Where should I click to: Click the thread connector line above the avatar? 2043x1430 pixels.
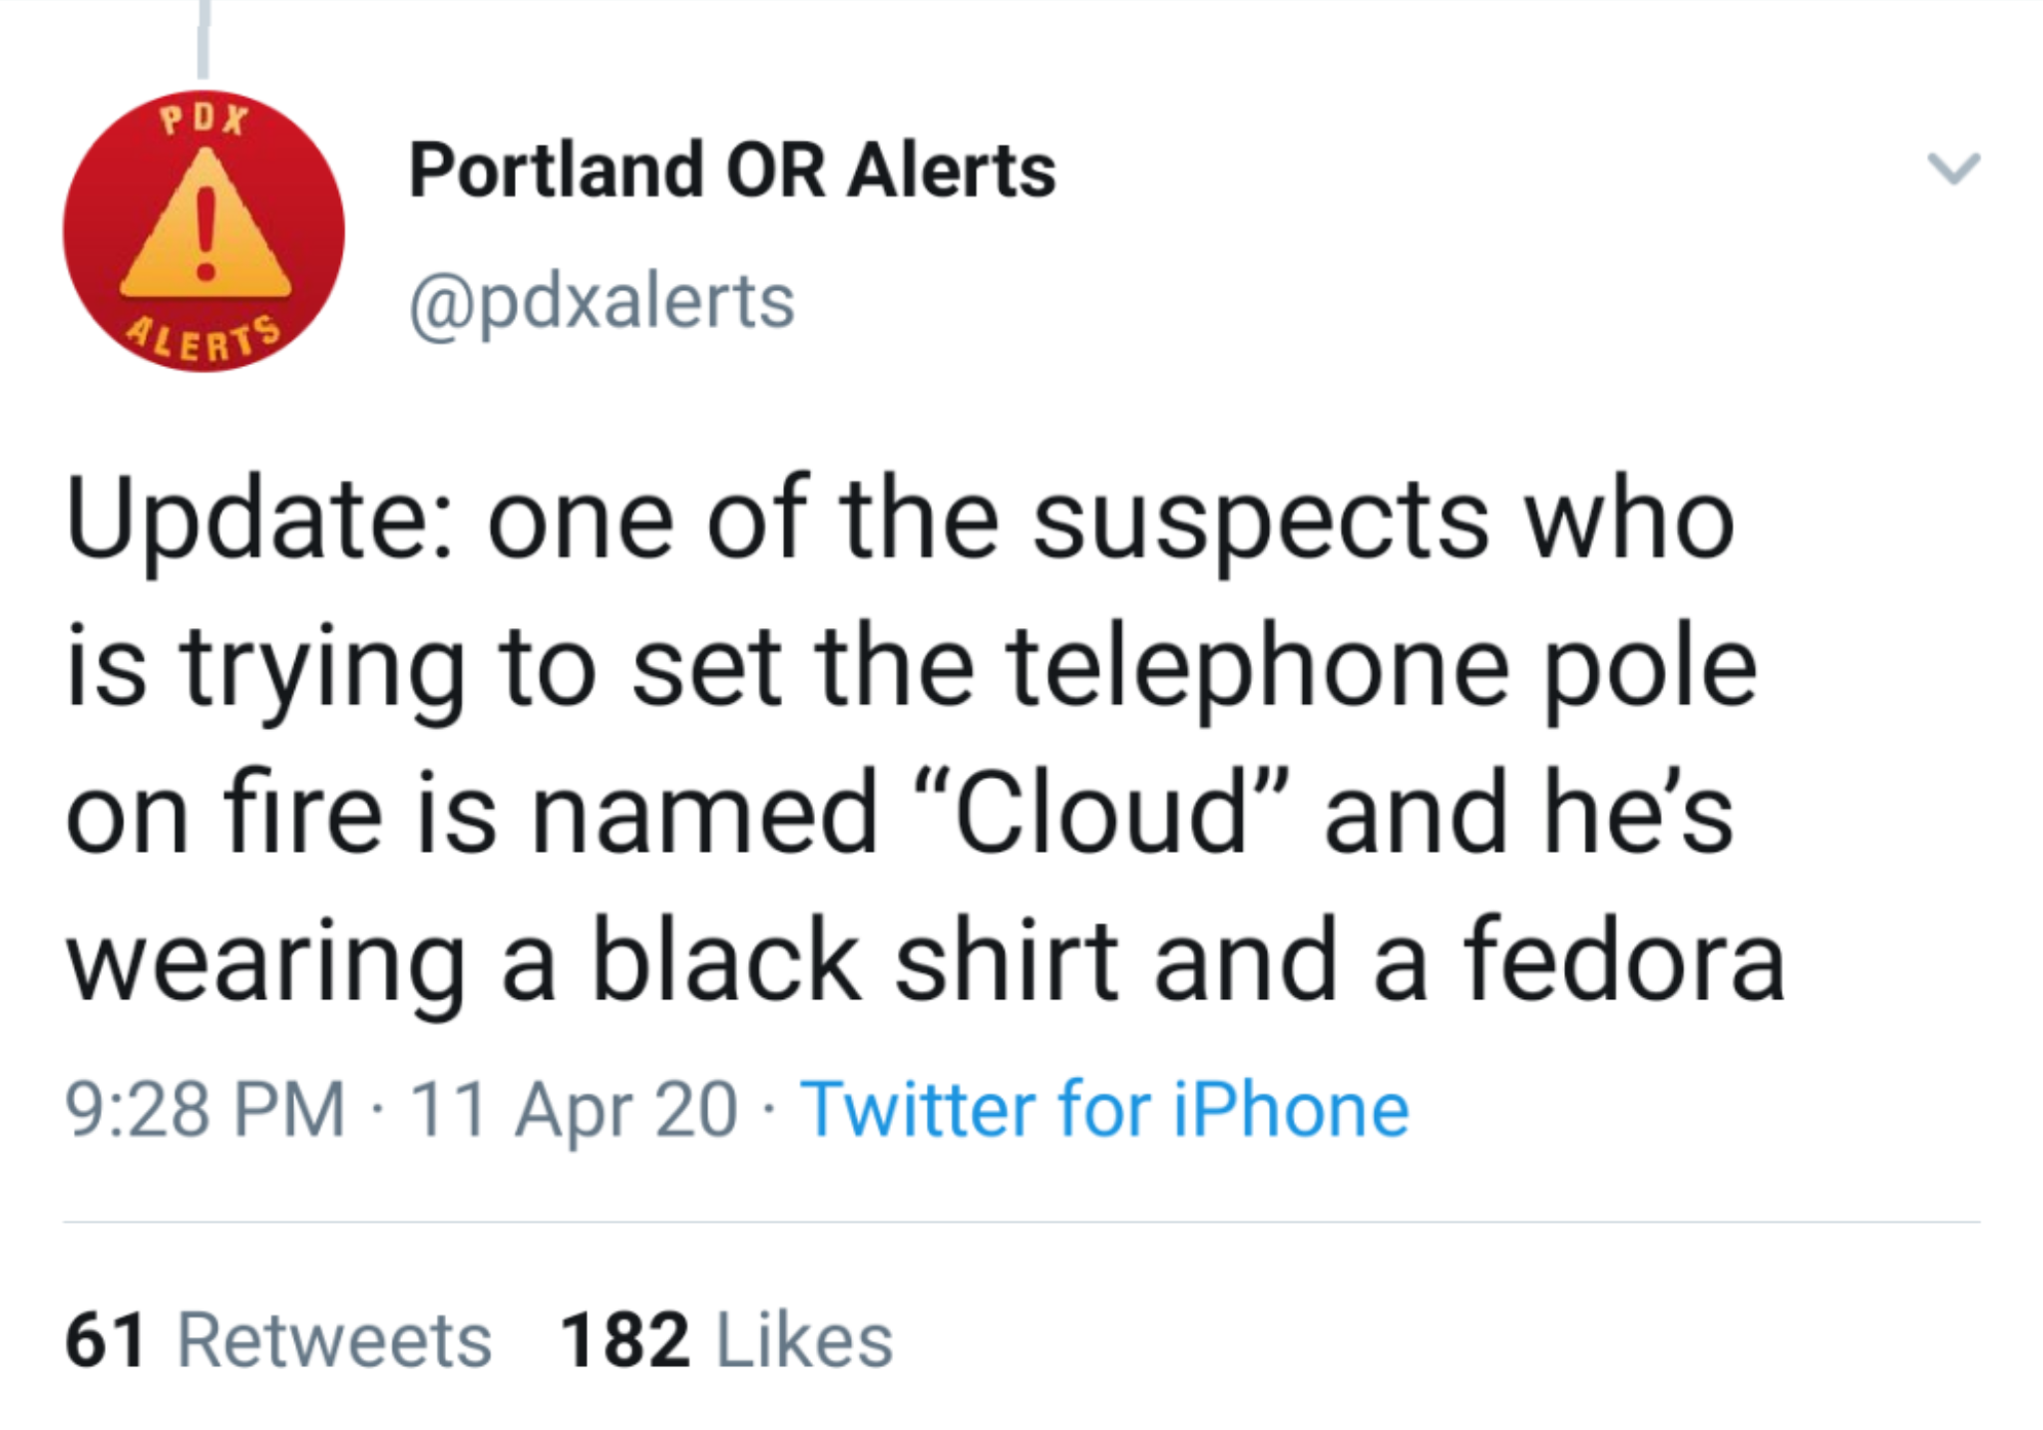click(204, 40)
